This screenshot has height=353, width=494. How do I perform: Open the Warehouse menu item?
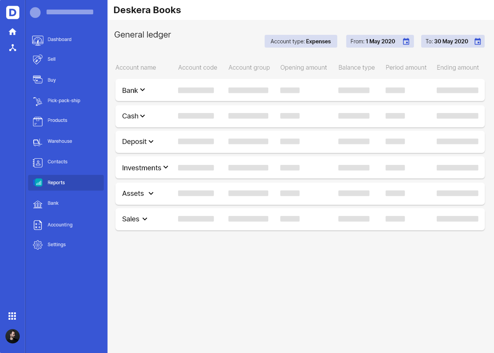(60, 141)
